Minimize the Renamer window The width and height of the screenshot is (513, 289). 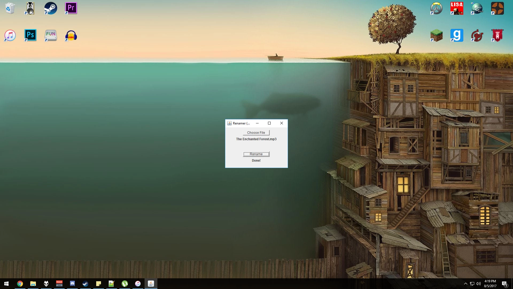[x=257, y=123]
